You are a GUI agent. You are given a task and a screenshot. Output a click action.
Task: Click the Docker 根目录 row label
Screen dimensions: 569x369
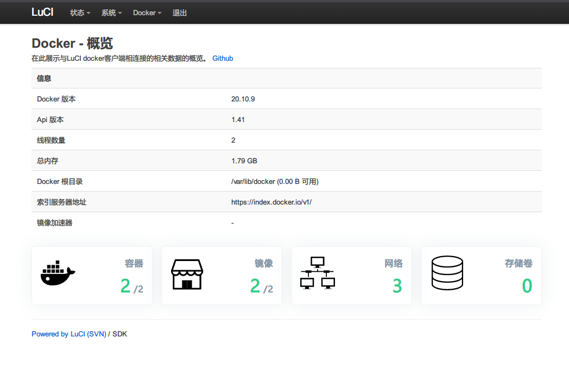60,182
